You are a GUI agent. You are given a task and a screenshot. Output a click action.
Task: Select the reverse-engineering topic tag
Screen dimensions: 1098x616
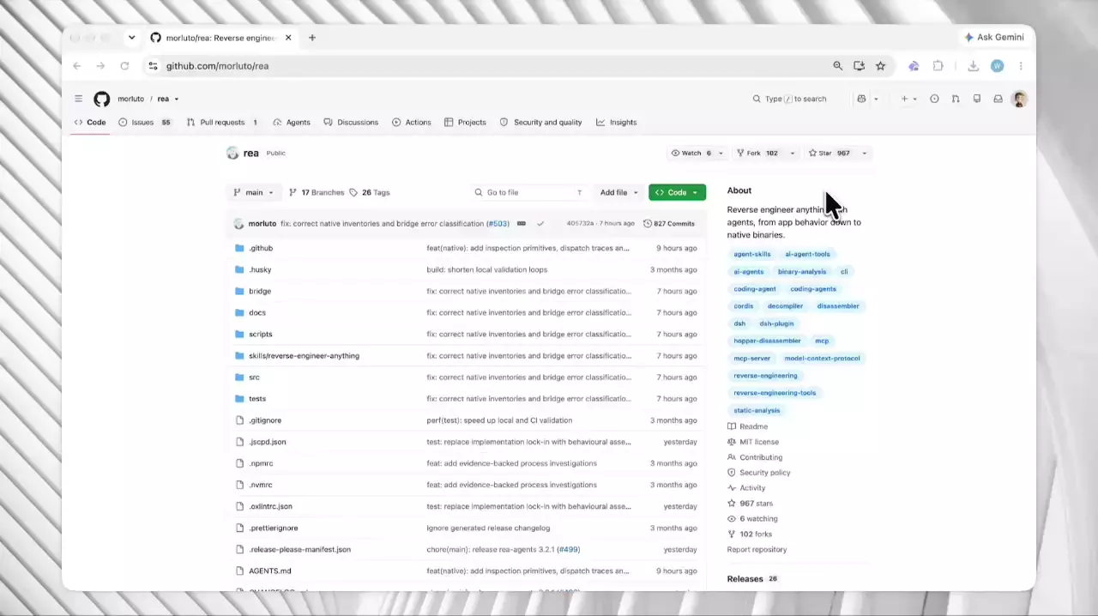pos(765,375)
